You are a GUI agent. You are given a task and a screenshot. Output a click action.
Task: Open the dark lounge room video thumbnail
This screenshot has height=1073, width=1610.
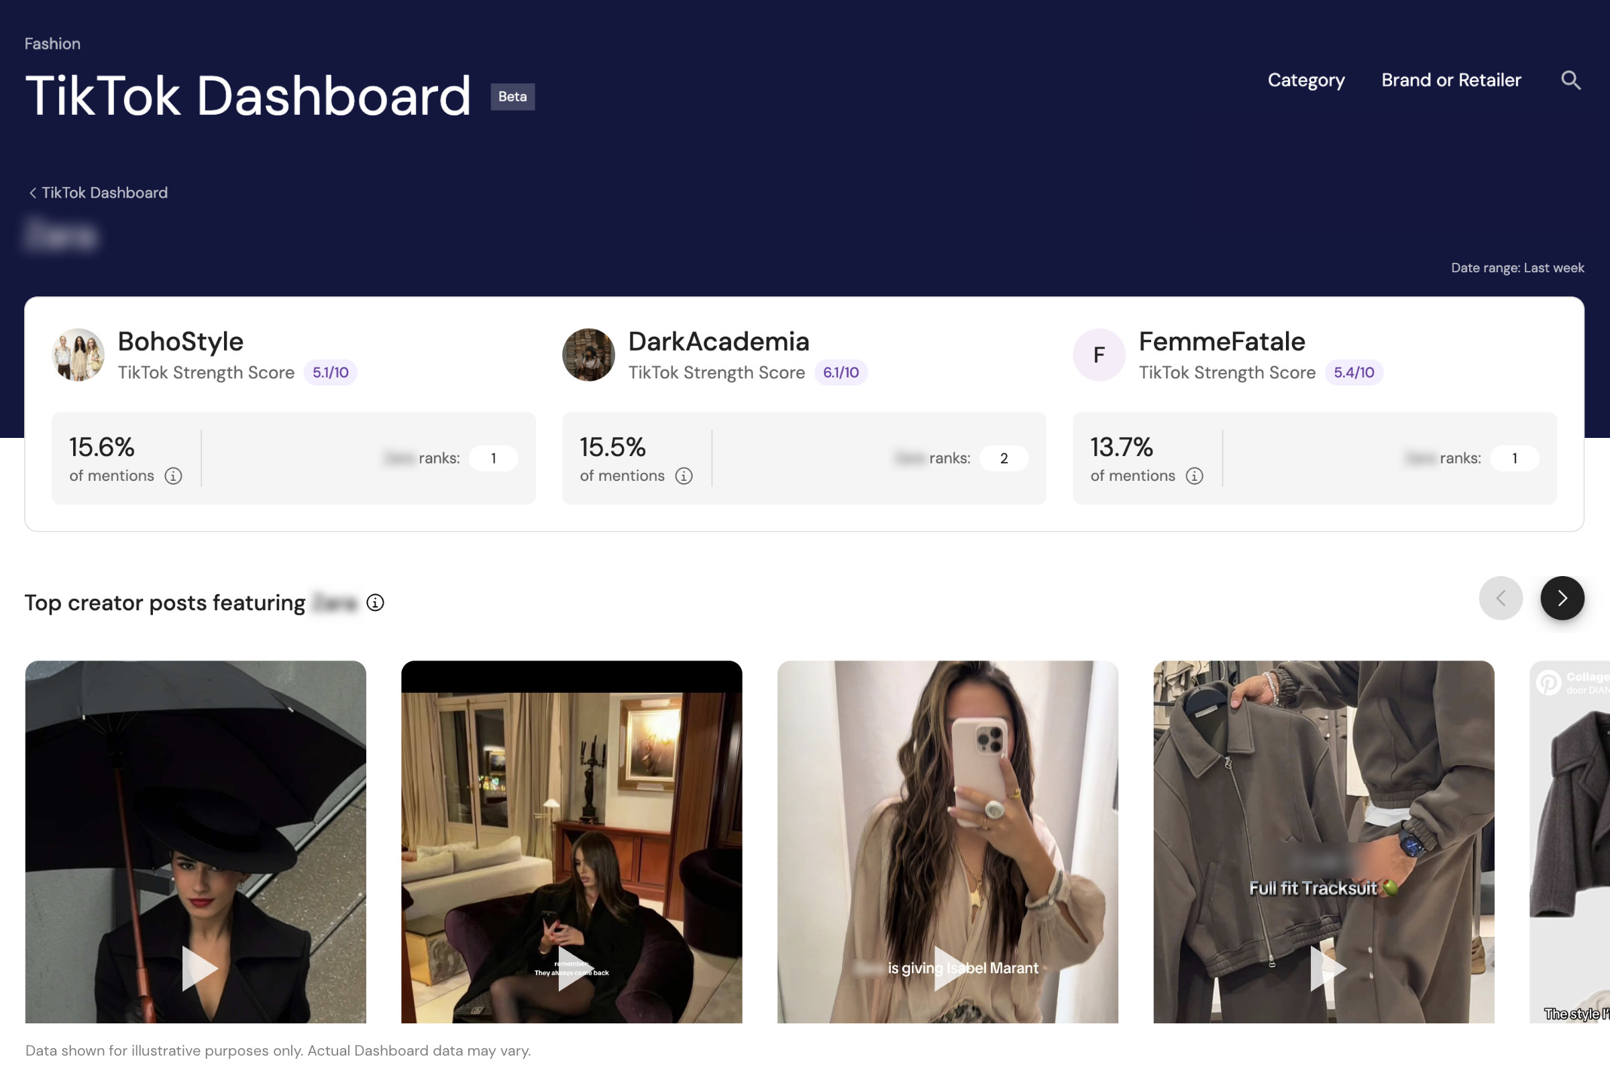[572, 842]
